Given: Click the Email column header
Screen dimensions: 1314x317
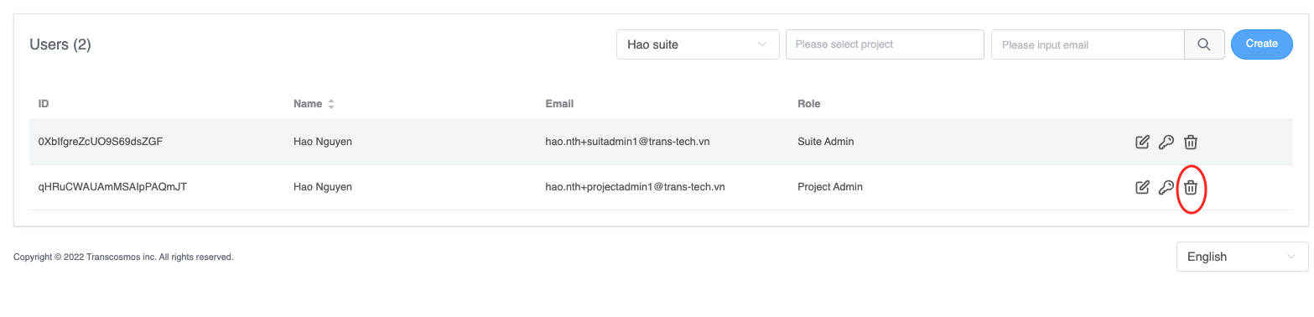Looking at the screenshot, I should pyautogui.click(x=559, y=104).
